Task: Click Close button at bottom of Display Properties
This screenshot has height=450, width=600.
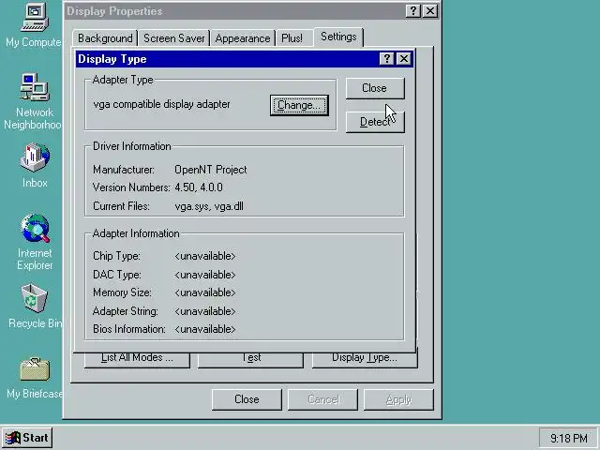Action: (247, 399)
